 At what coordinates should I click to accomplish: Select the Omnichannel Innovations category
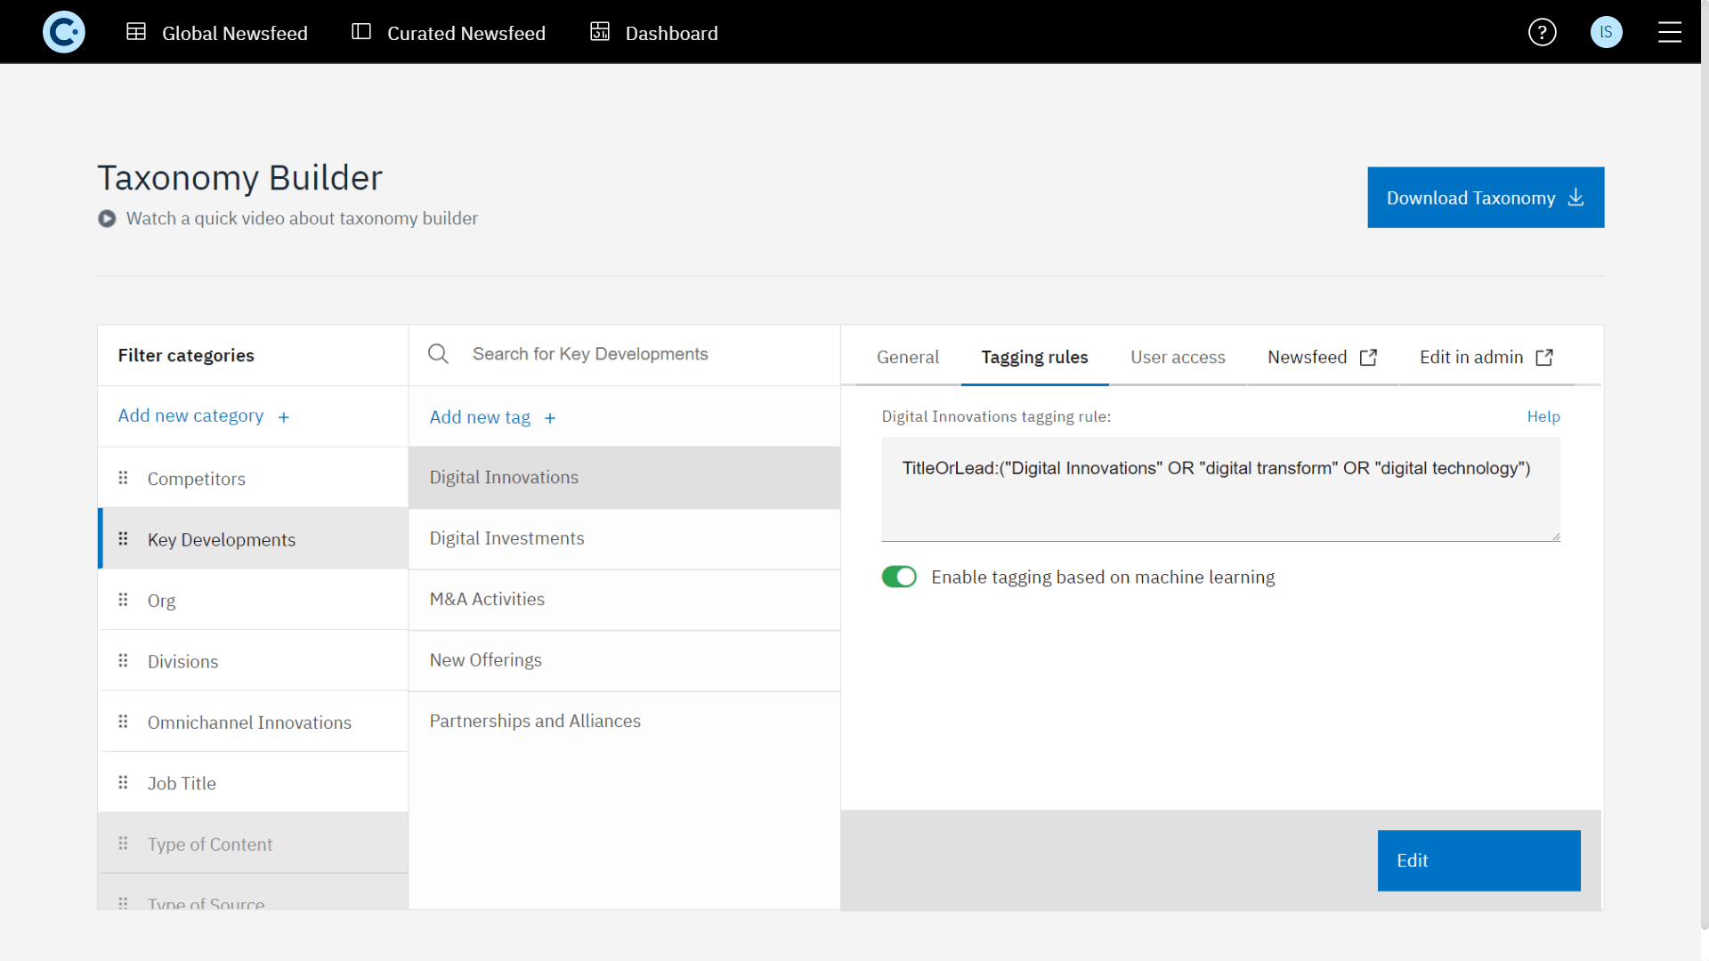pyautogui.click(x=253, y=722)
